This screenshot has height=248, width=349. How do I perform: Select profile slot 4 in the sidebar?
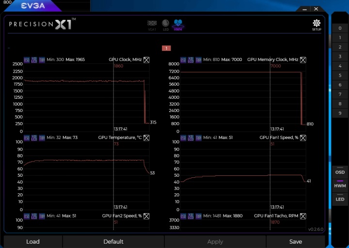[340, 66]
